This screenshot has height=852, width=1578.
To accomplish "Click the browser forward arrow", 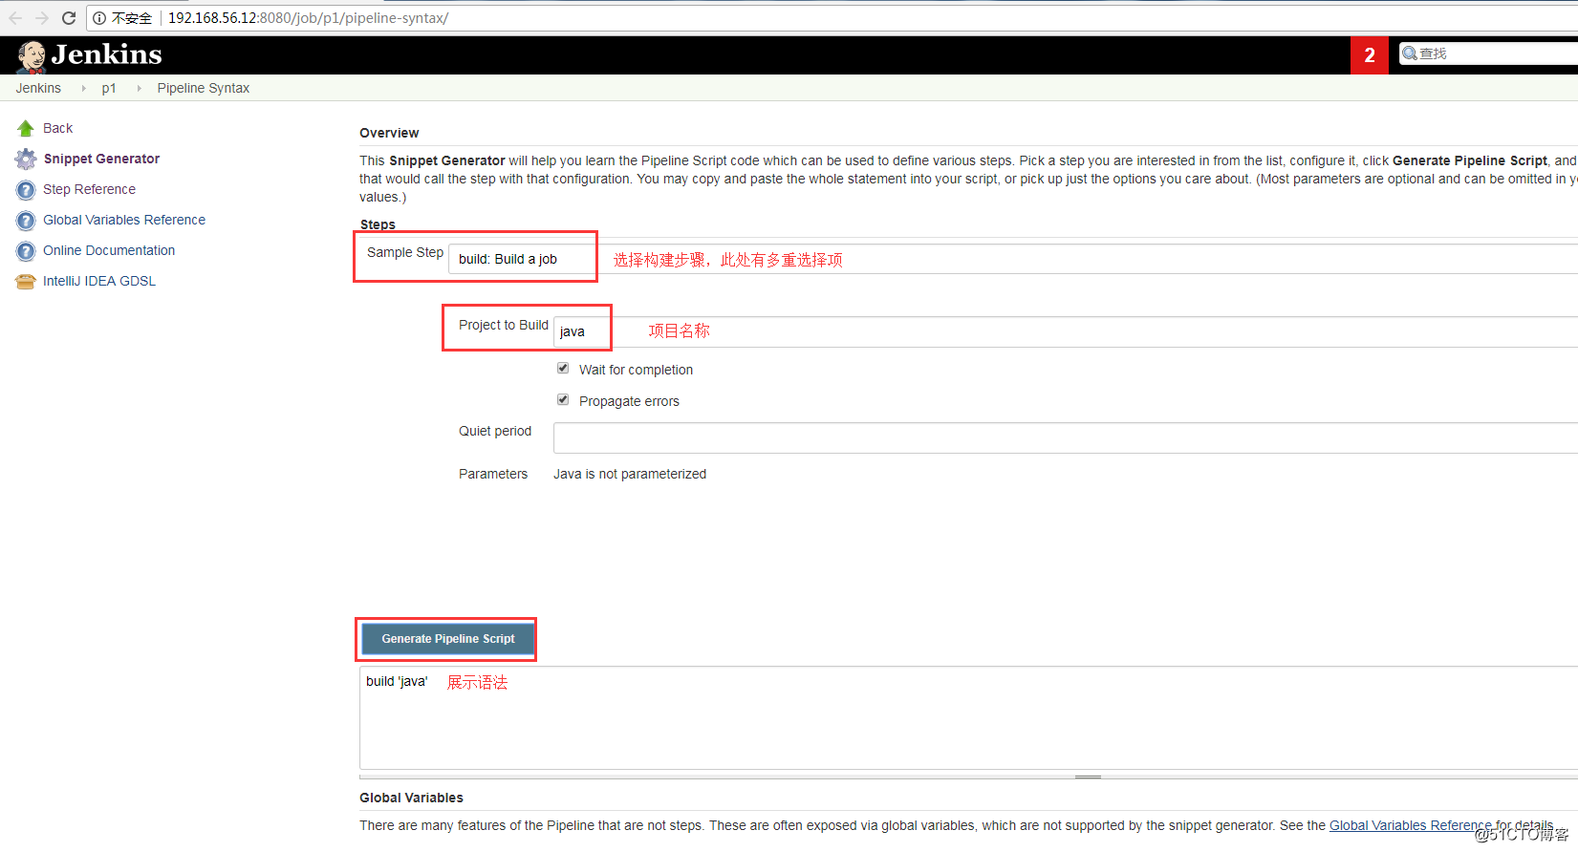I will [x=42, y=18].
